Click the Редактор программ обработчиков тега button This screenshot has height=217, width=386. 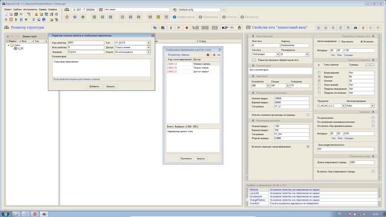click(x=254, y=60)
